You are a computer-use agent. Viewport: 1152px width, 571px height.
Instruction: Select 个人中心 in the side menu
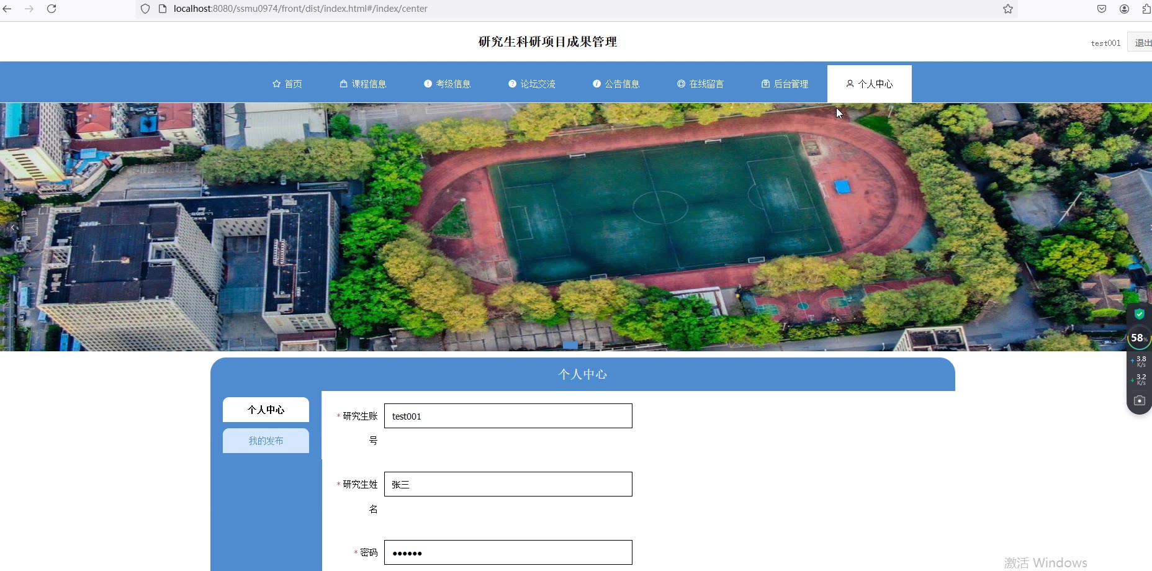point(266,410)
